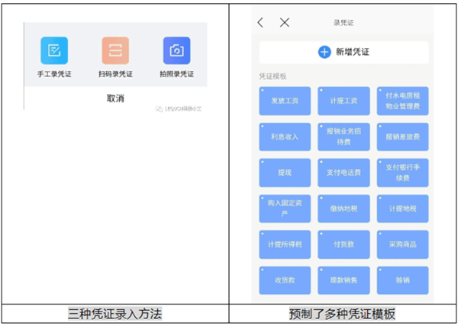Pick the 报销业务招待费 template
This screenshot has height=326, width=458.
(343, 137)
